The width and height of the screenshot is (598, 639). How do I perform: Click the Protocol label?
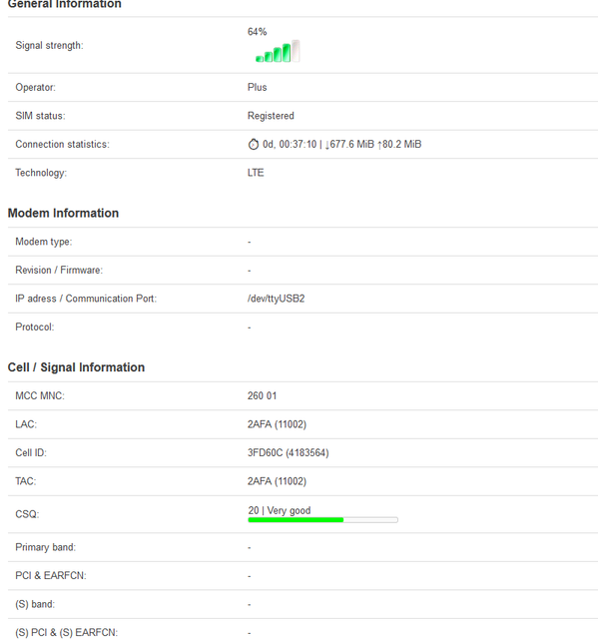tap(35, 327)
